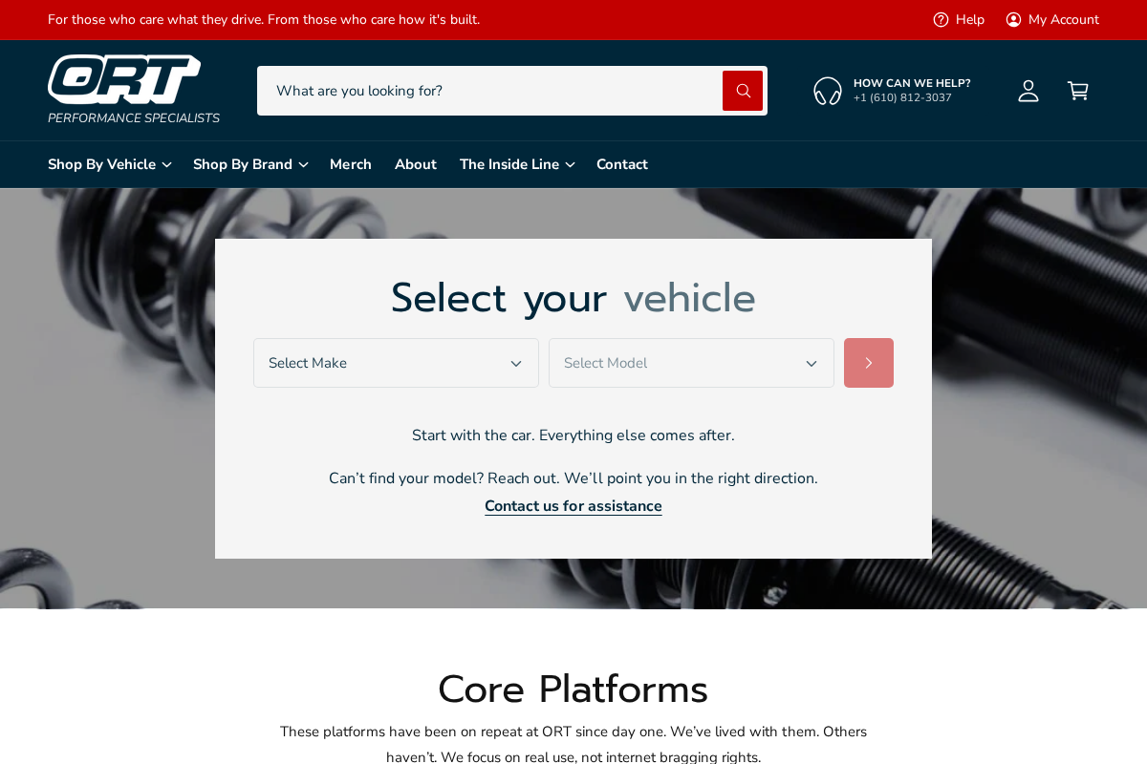The width and height of the screenshot is (1147, 764).
Task: Open the search using the magnifier icon
Action: [742, 90]
